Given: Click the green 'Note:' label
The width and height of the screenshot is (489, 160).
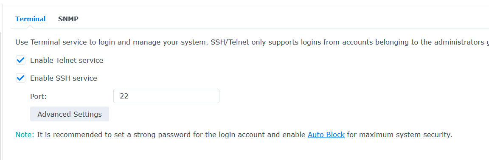Looking at the screenshot, I should pyautogui.click(x=25, y=135).
